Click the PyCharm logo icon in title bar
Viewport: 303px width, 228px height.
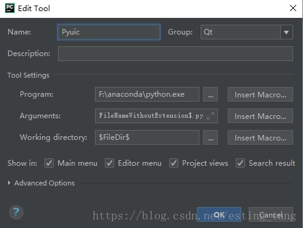tap(10, 8)
